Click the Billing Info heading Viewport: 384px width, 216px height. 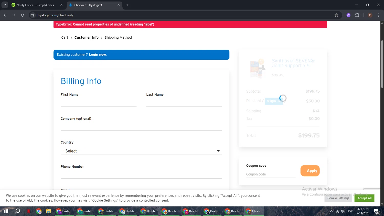pyautogui.click(x=81, y=81)
